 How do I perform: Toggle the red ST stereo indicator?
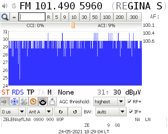coord(5,92)
